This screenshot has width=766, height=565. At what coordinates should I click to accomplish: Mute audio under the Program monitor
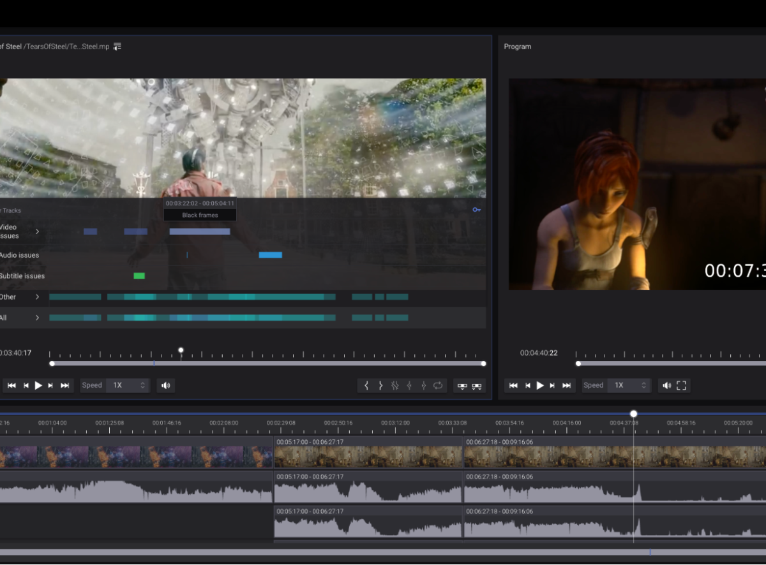pos(667,385)
